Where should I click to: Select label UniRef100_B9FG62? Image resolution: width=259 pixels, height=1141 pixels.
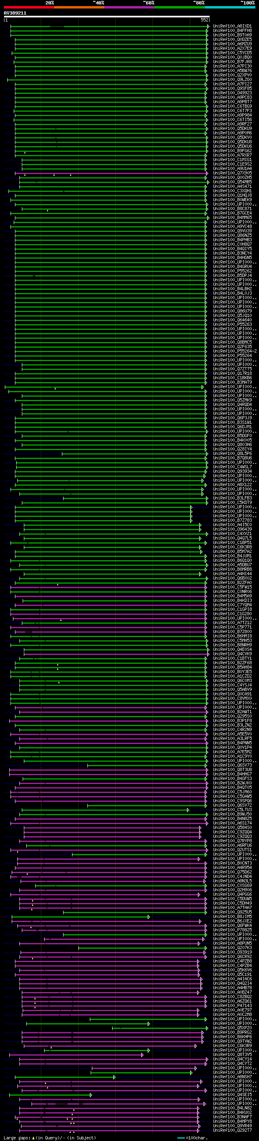(x=232, y=151)
